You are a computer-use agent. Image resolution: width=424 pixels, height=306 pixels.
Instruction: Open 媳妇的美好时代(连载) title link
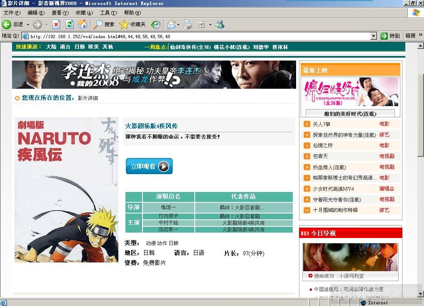coord(350,114)
